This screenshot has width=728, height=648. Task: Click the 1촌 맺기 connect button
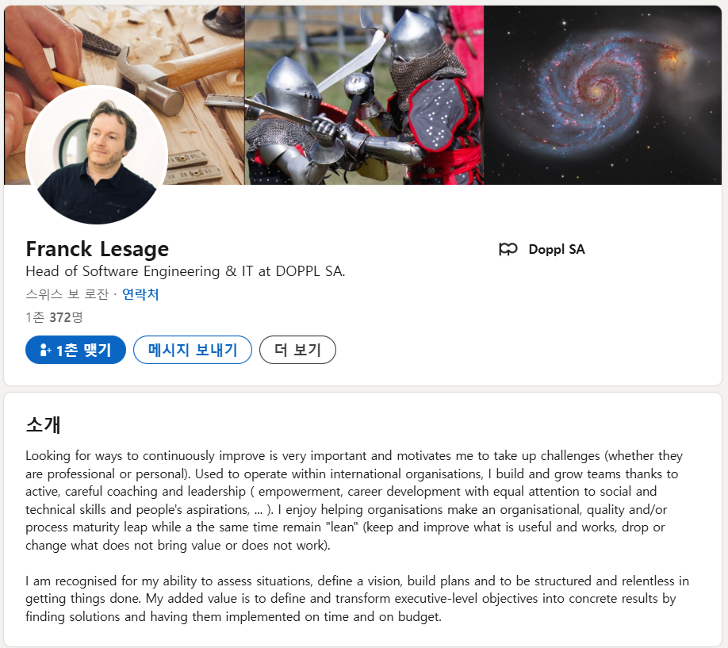point(75,350)
